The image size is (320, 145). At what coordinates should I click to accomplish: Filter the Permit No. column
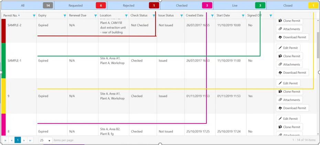34,16
